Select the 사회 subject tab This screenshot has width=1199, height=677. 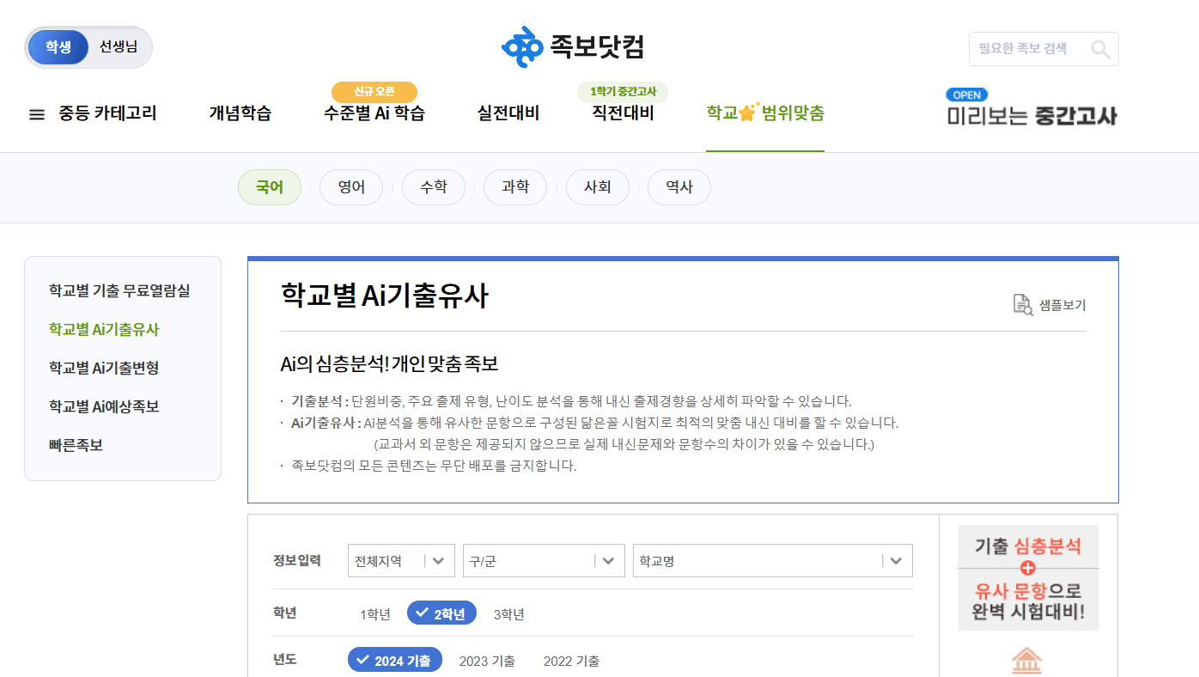pos(597,187)
